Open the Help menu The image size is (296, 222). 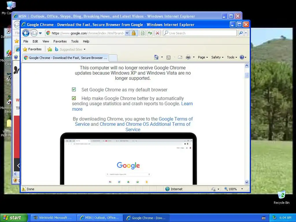(x=86, y=41)
